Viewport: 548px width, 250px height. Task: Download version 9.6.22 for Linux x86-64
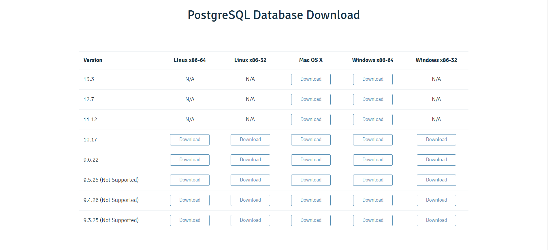(190, 160)
